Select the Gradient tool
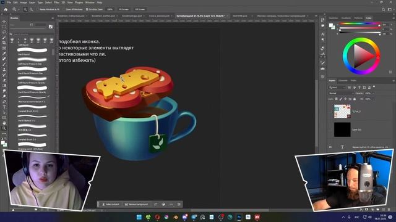The image size is (396, 222). tap(4, 85)
